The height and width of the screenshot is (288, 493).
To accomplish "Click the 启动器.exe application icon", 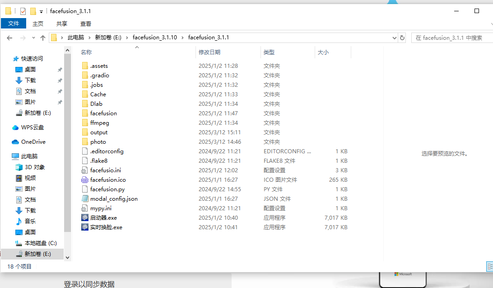I will pyautogui.click(x=84, y=217).
